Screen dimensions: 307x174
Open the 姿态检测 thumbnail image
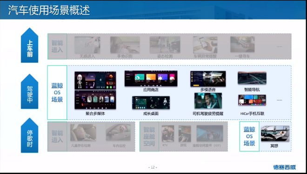coord(165,45)
